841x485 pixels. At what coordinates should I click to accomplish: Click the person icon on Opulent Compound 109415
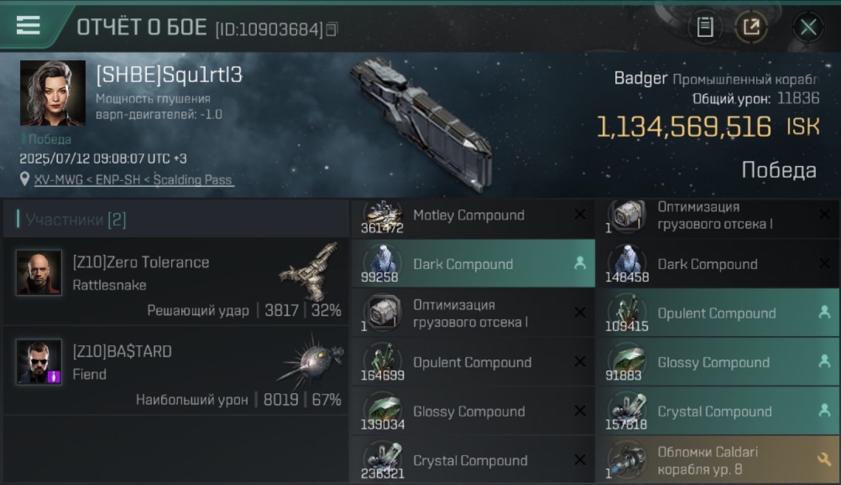pyautogui.click(x=824, y=312)
